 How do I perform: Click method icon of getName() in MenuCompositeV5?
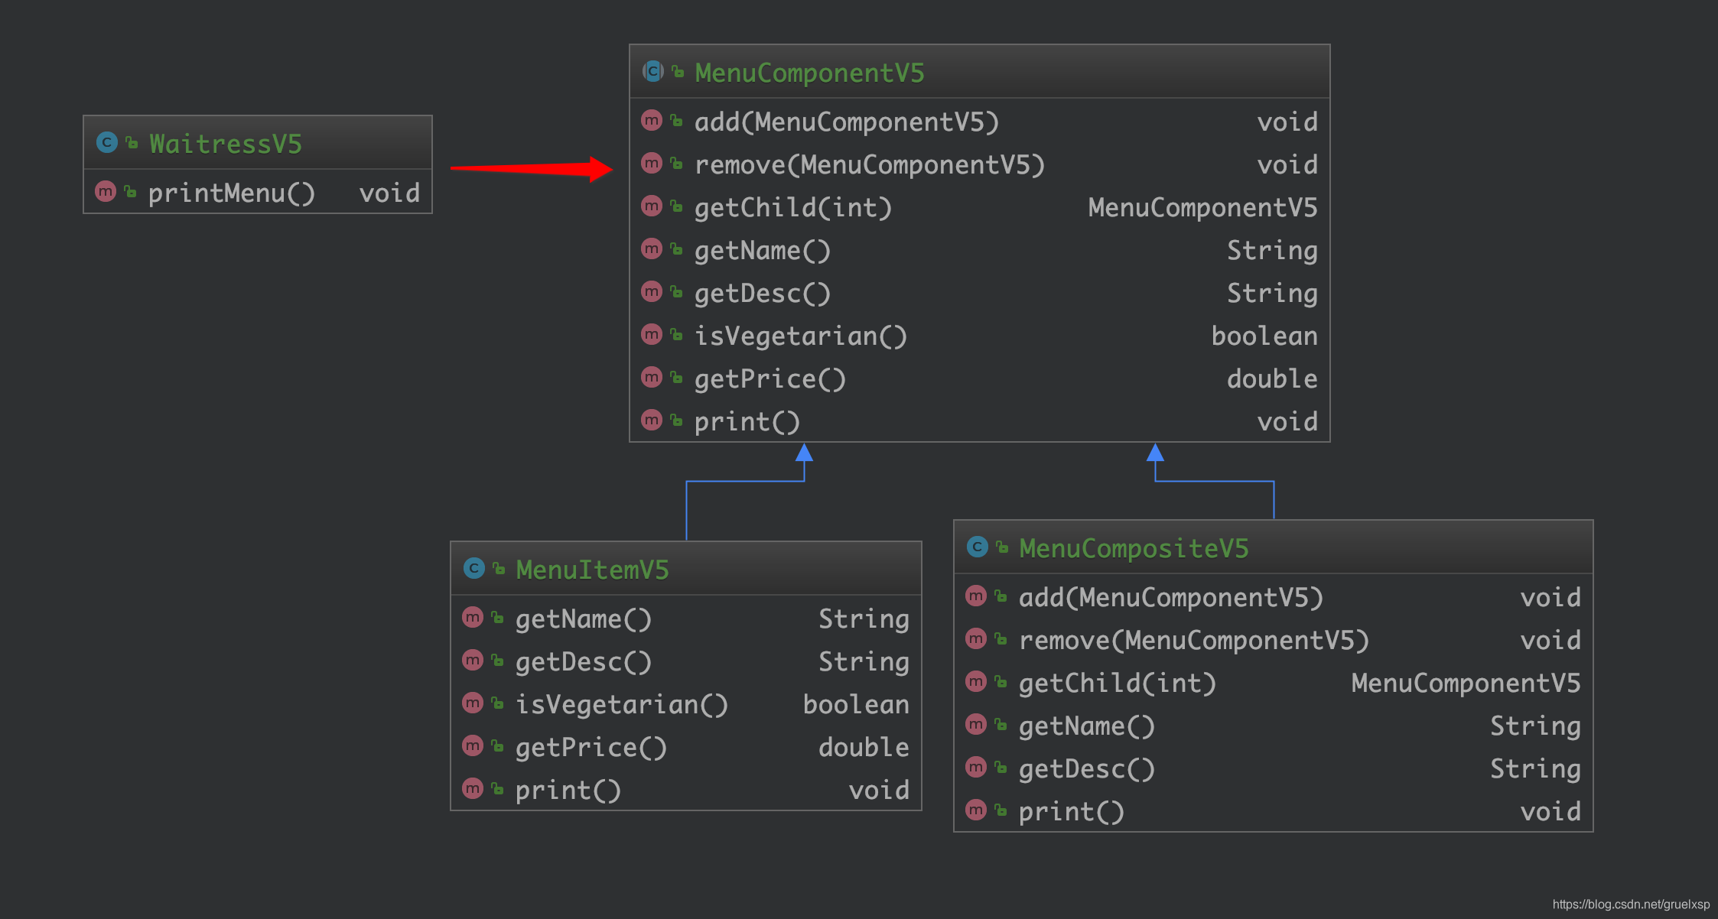tap(976, 724)
